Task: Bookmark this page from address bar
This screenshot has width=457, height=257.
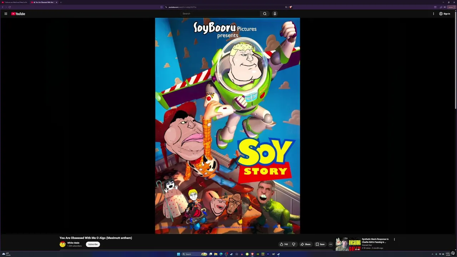Action: click(x=161, y=7)
